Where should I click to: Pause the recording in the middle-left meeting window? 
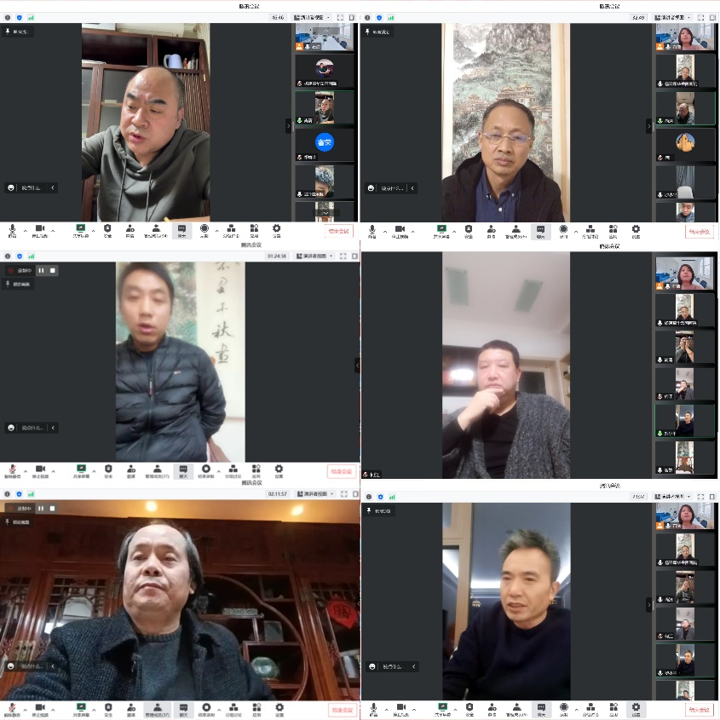point(40,270)
